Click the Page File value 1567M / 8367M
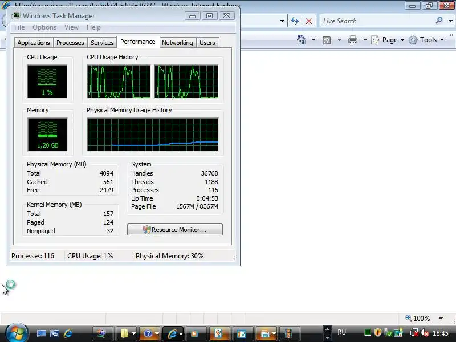The height and width of the screenshot is (342, 456). click(x=197, y=206)
